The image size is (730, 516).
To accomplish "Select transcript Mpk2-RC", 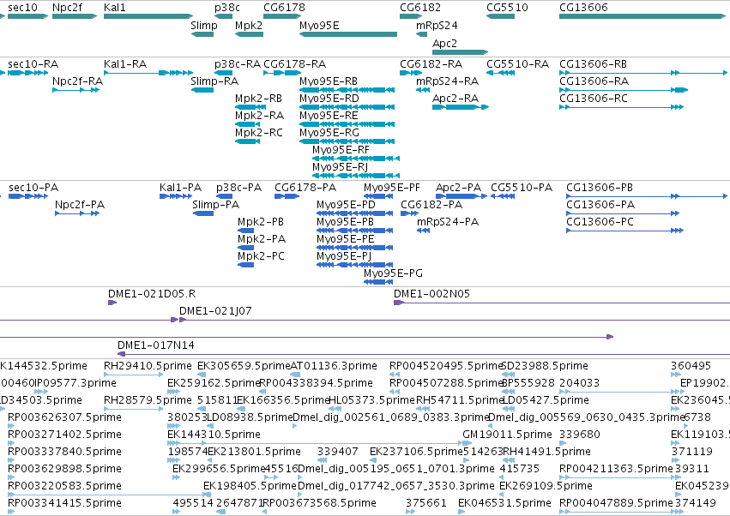I will pos(259,133).
